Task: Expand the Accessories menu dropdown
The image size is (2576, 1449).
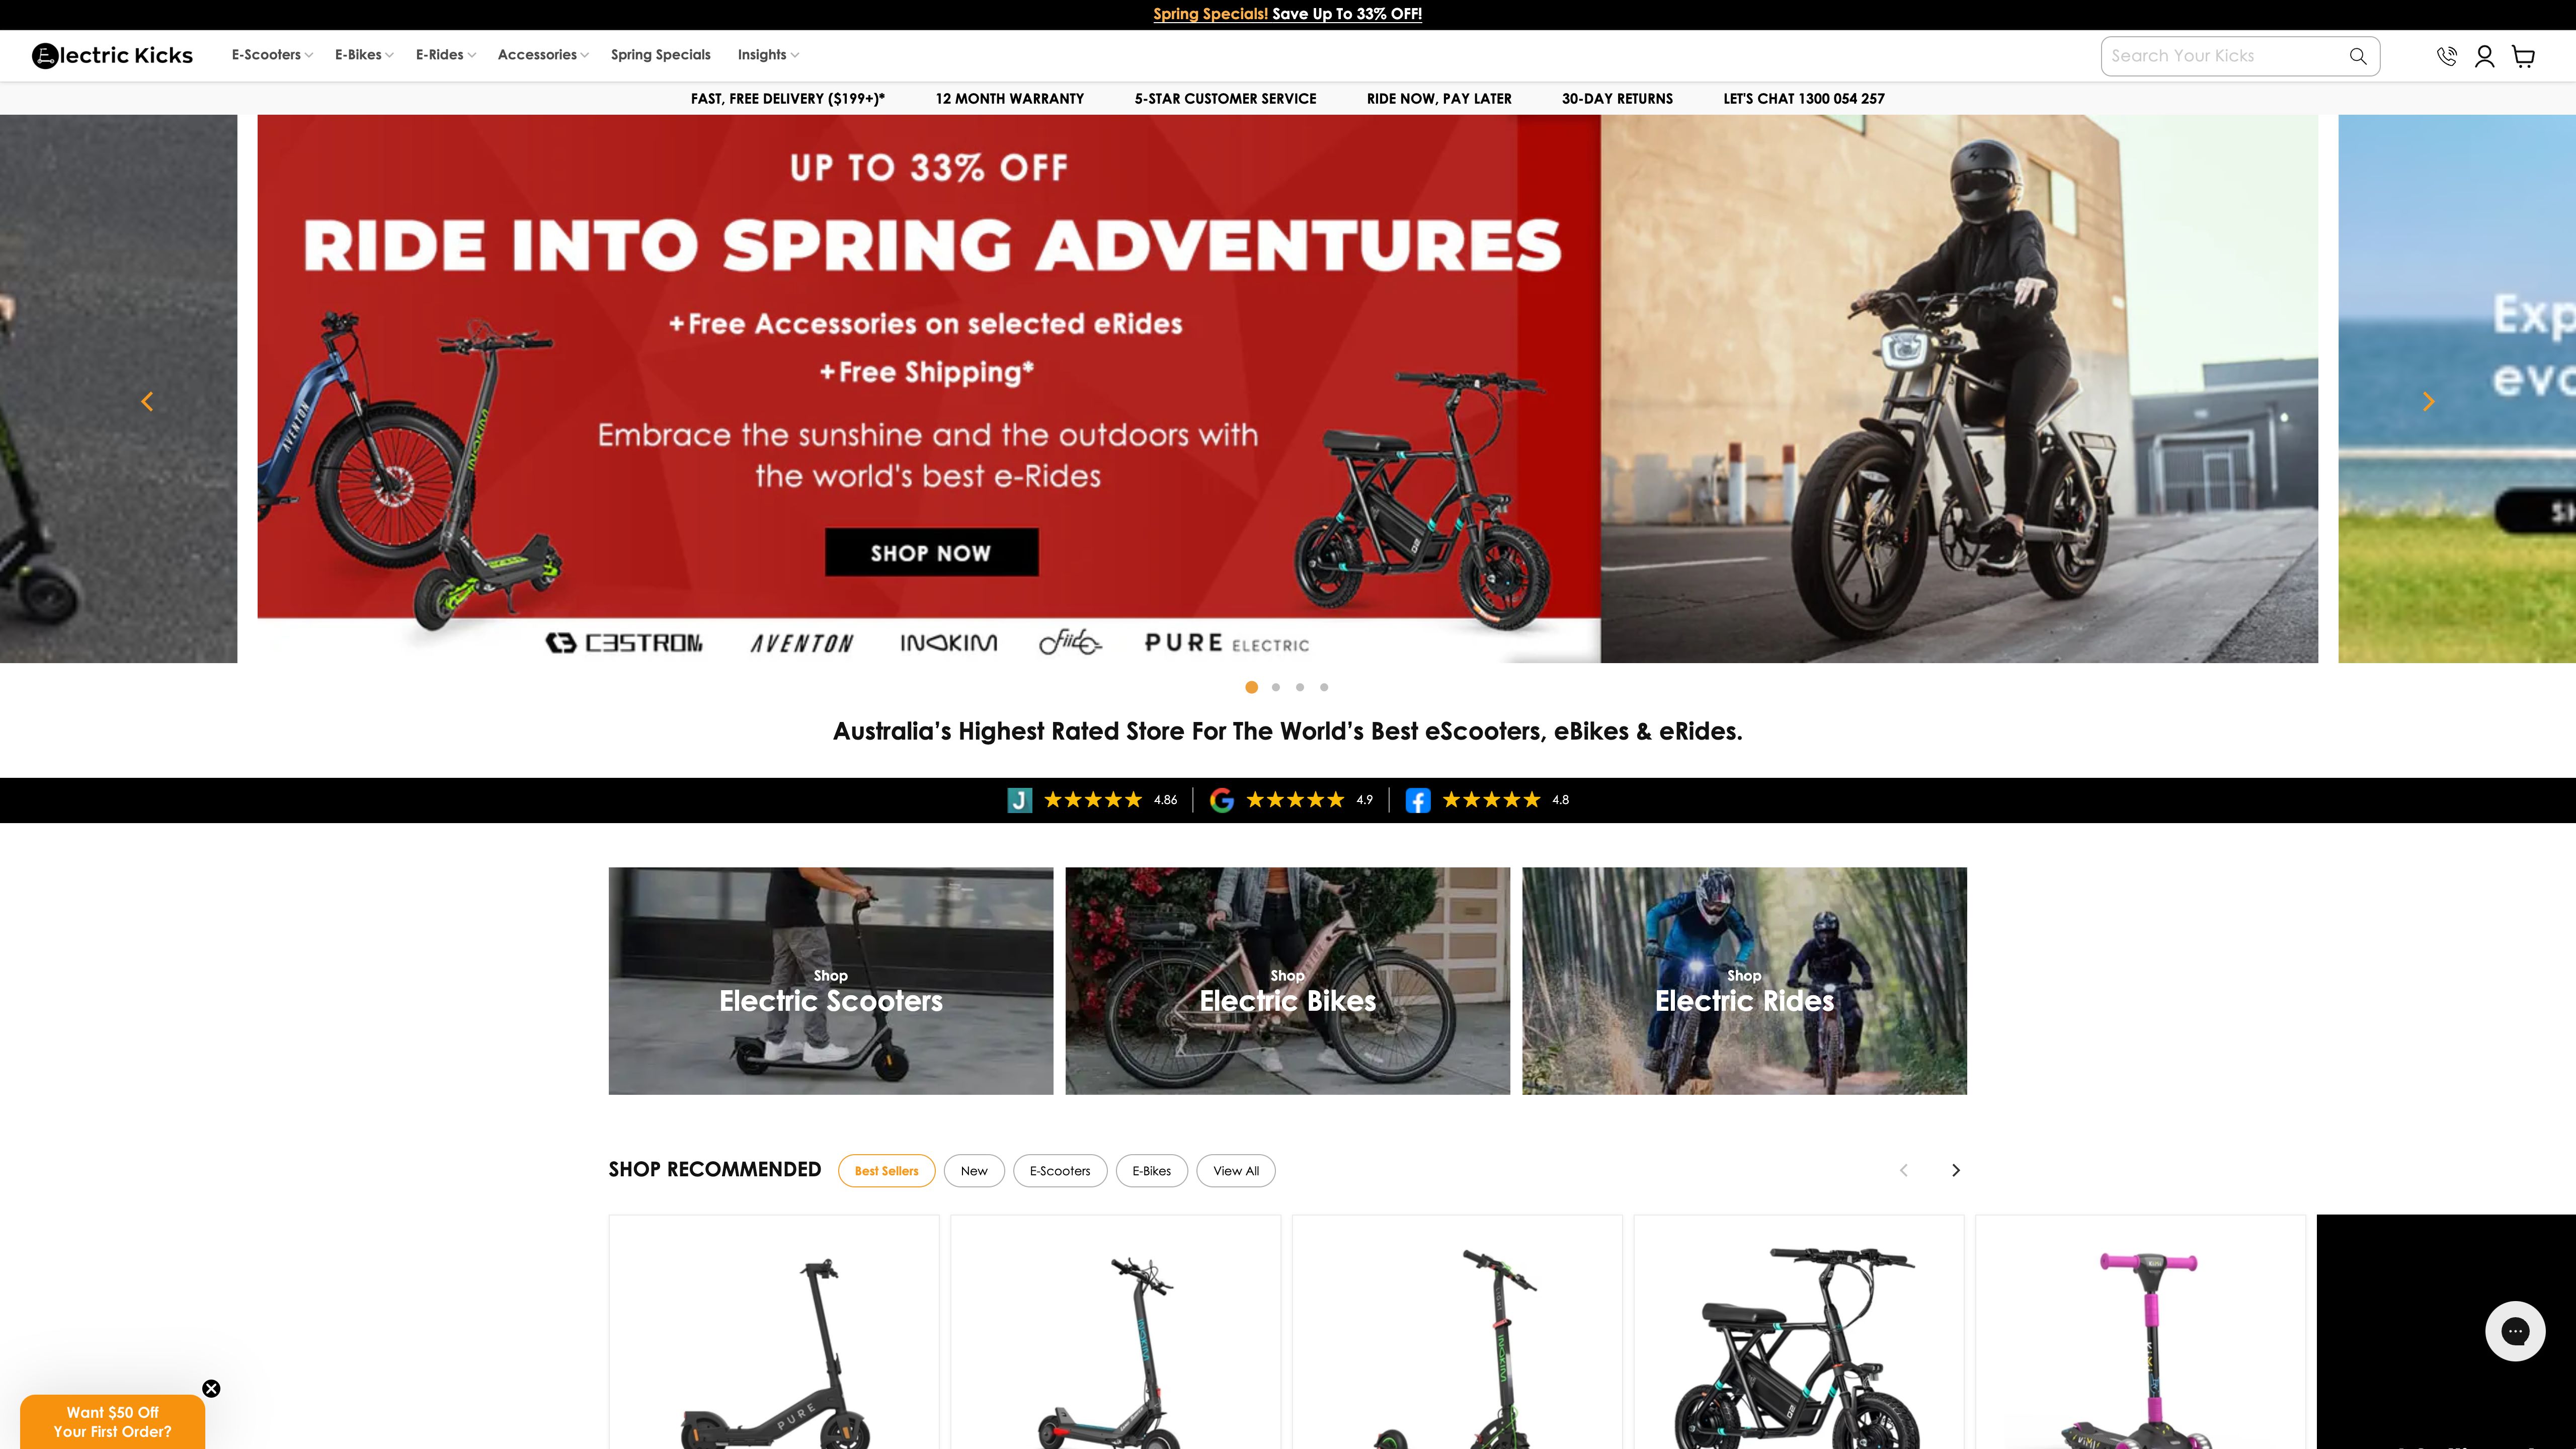Action: 543,55
